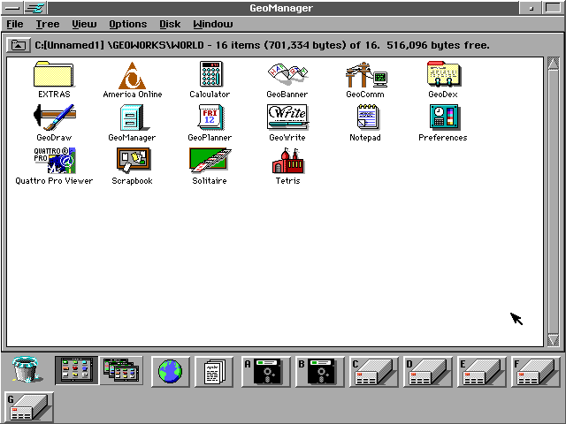Open the World directory globe button
The image size is (566, 424).
click(x=170, y=371)
